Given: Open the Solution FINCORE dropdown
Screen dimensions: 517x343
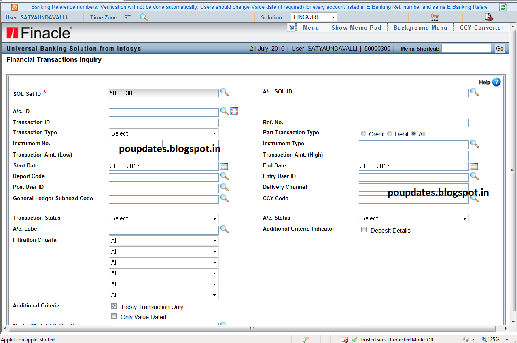Looking at the screenshot, I should pyautogui.click(x=314, y=17).
